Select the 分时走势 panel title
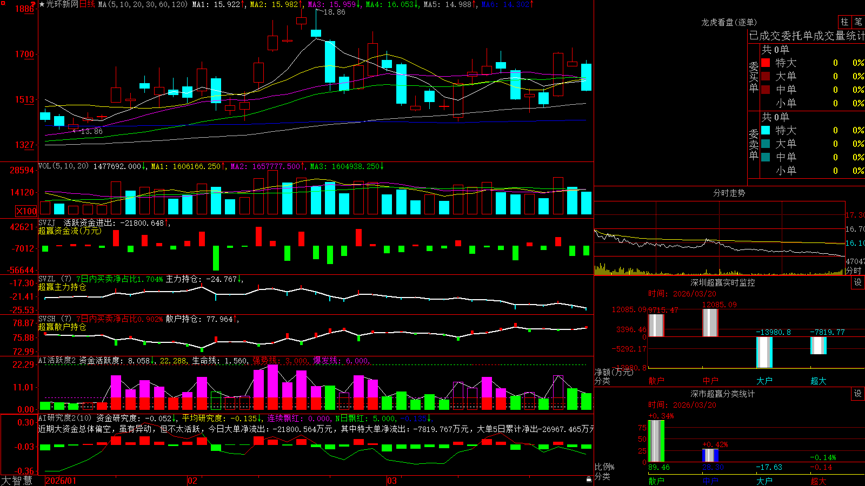The width and height of the screenshot is (865, 486). (x=729, y=193)
